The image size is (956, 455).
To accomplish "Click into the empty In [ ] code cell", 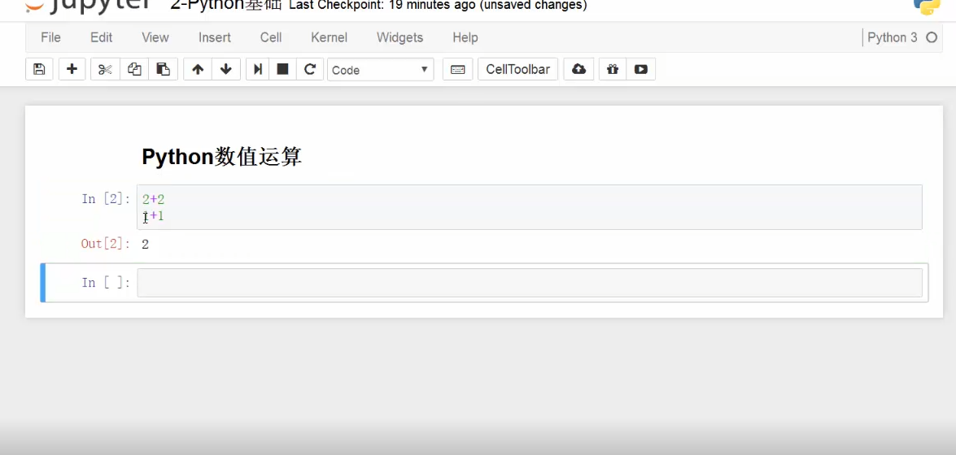I will 529,283.
